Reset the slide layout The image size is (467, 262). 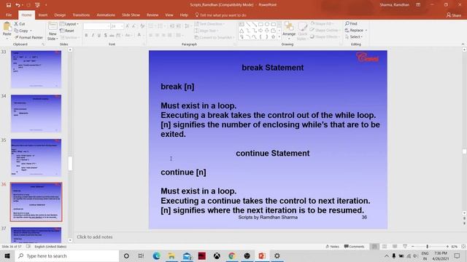coord(67,31)
